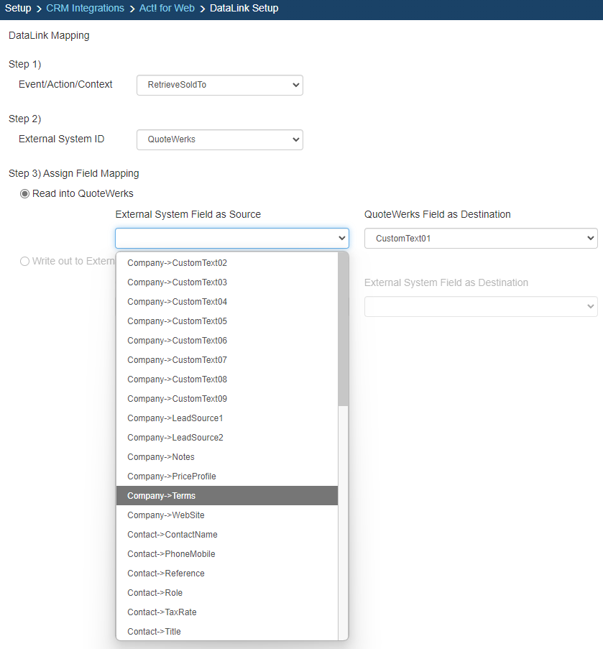Screen dimensions: 603x649
Task: Expand QuoteWerks Field as Destination dropdown
Action: coord(480,238)
